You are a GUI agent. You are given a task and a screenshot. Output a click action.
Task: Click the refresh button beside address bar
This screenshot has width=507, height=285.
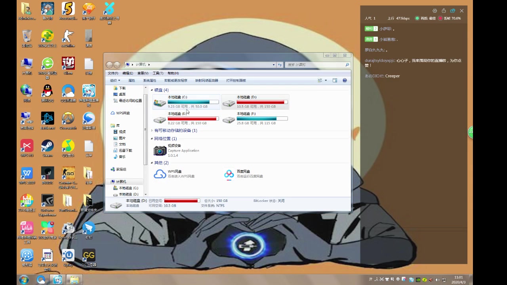coord(280,65)
